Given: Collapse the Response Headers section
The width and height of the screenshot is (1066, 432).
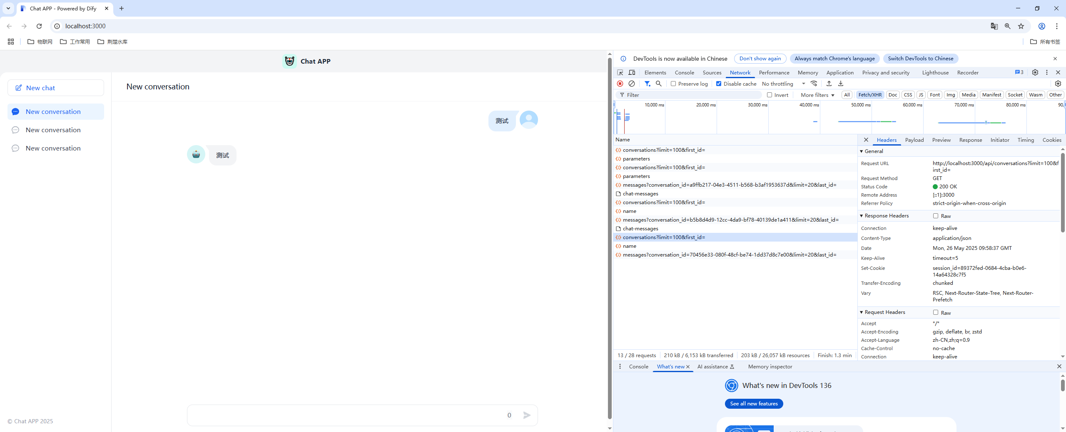Looking at the screenshot, I should point(862,216).
